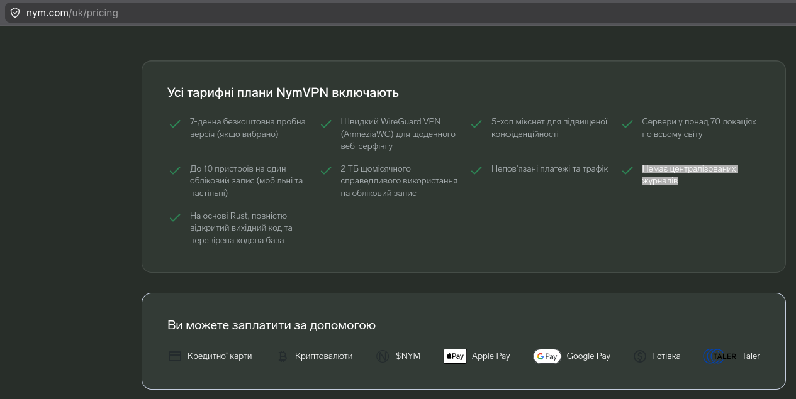Click text Сервери у понад 70 локаціях

pos(699,128)
